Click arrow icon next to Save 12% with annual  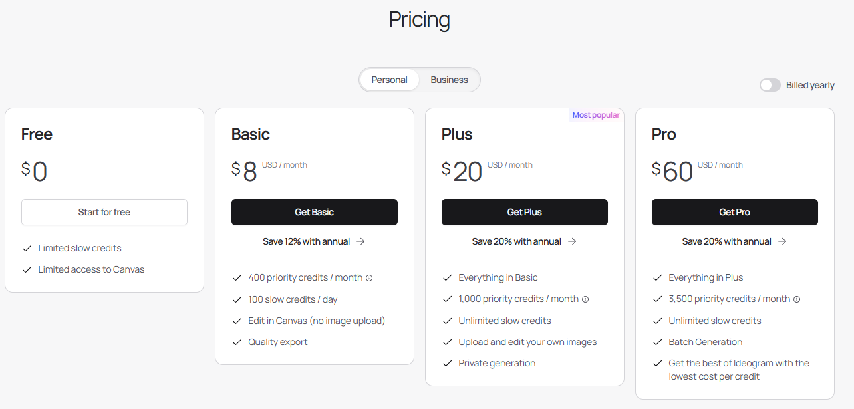(x=360, y=241)
